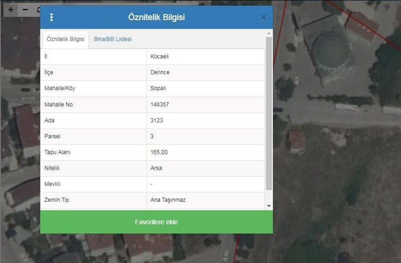The width and height of the screenshot is (401, 263).
Task: Switch to the Öznitelik Bilgisi tab
Action: pos(65,40)
